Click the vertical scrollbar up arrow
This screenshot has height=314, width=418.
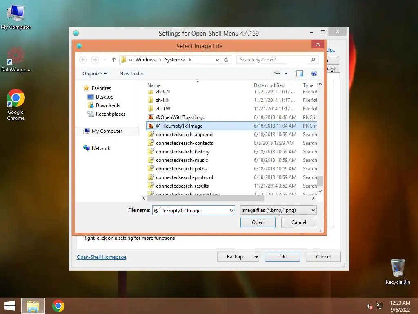pyautogui.click(x=320, y=84)
